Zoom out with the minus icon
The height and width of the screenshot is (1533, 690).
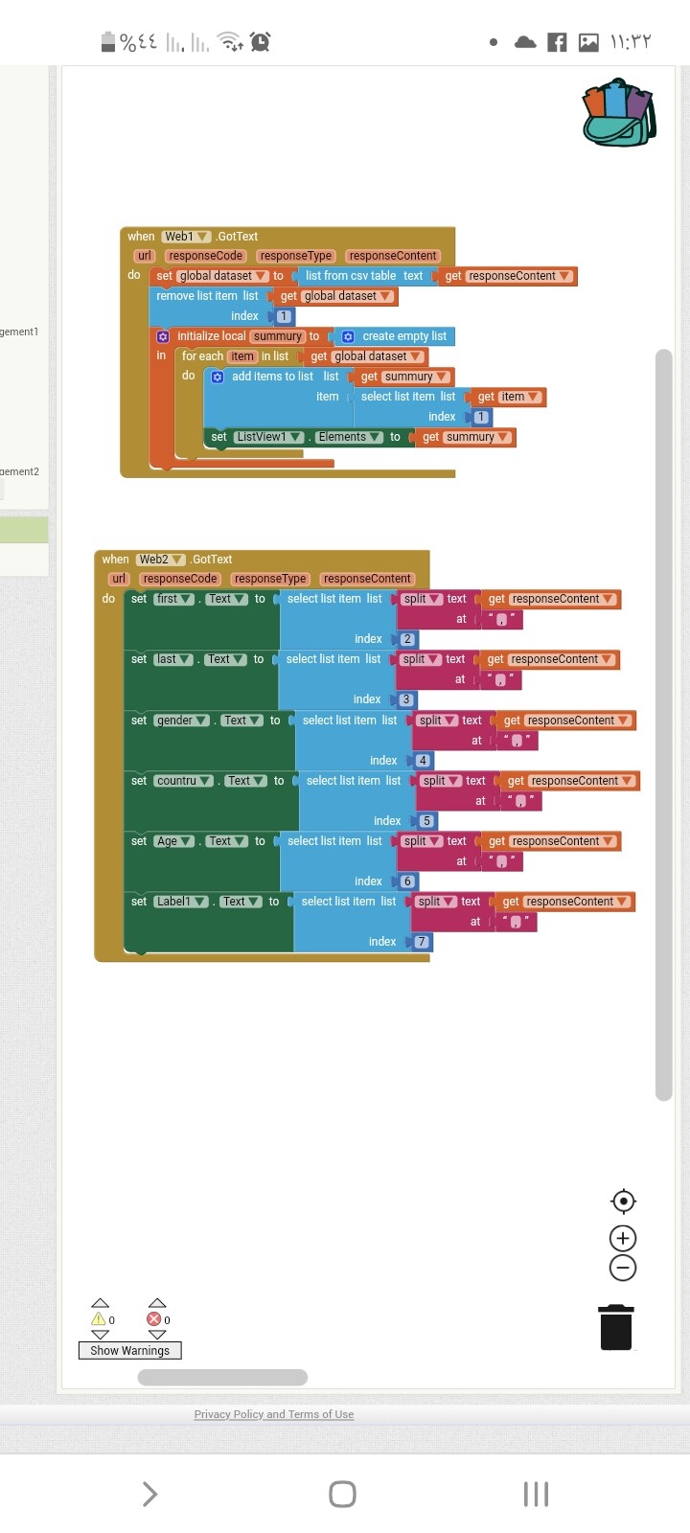pyautogui.click(x=623, y=1268)
